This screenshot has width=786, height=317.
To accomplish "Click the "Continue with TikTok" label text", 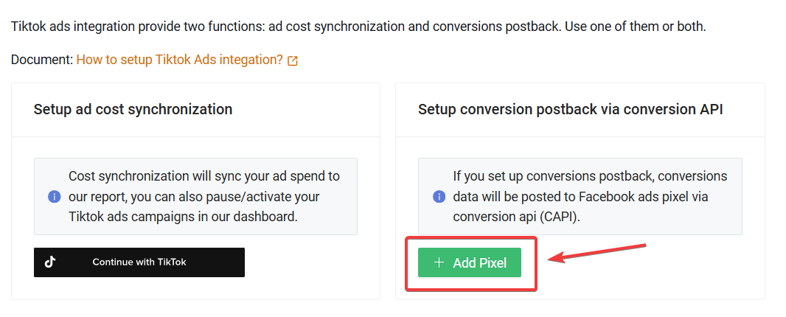I will 139,262.
